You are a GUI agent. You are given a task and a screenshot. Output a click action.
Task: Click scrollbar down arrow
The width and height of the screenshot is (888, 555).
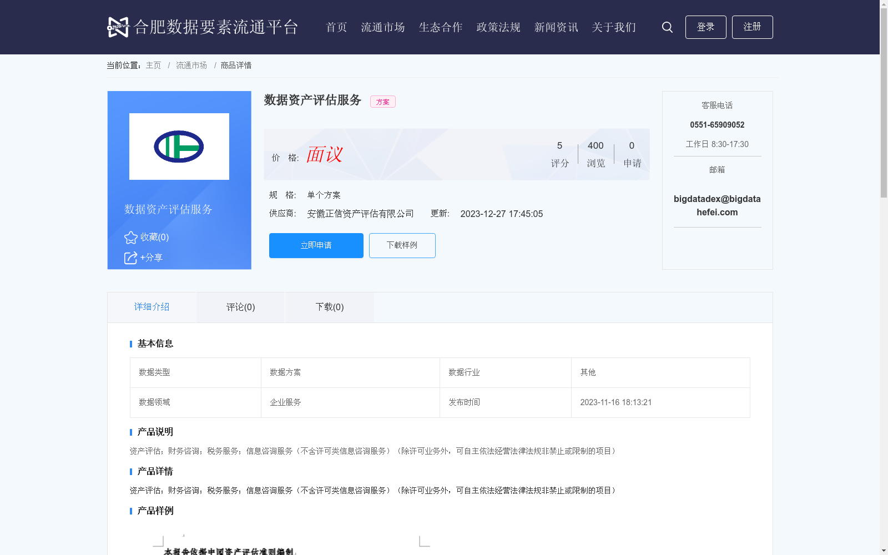(884, 551)
